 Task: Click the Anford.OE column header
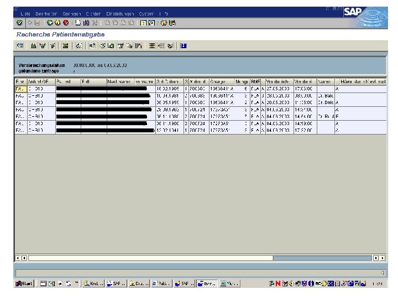(41, 81)
